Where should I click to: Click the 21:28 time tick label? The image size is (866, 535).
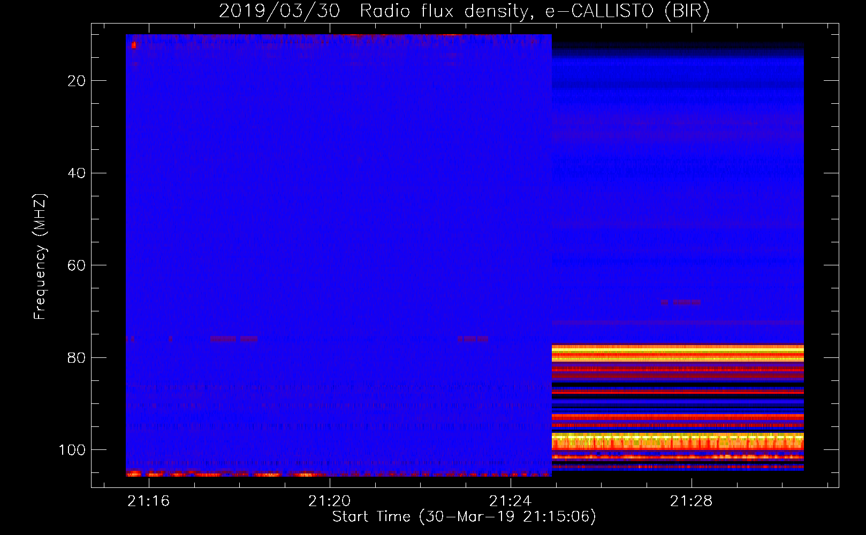pos(691,501)
